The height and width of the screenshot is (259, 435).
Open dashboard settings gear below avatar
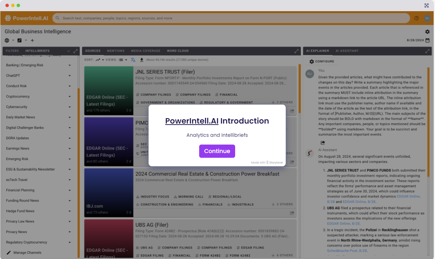(427, 32)
